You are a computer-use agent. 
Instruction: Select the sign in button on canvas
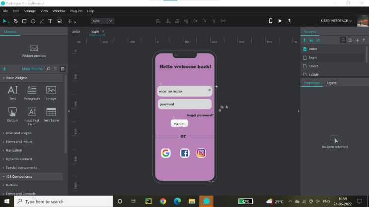tap(179, 123)
